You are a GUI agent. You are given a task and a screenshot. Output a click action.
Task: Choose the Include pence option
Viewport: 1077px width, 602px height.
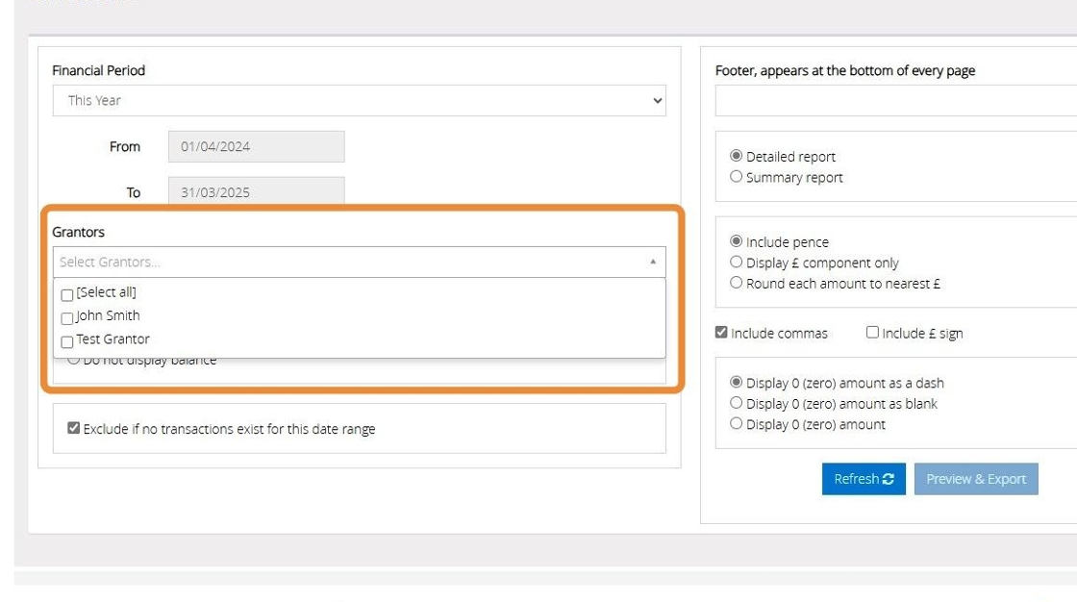click(x=737, y=241)
